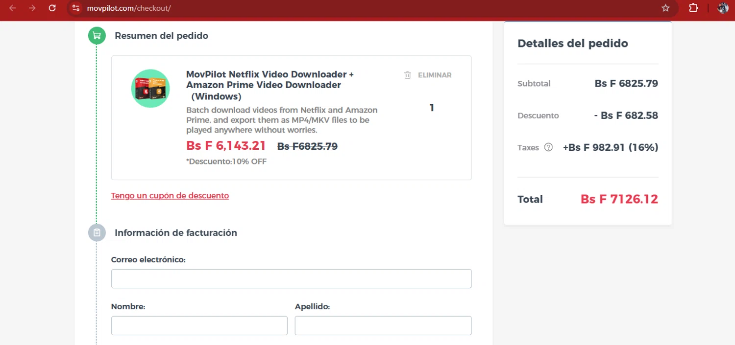The height and width of the screenshot is (345, 735).
Task: Click the Taxes help question mark icon
Action: (548, 147)
